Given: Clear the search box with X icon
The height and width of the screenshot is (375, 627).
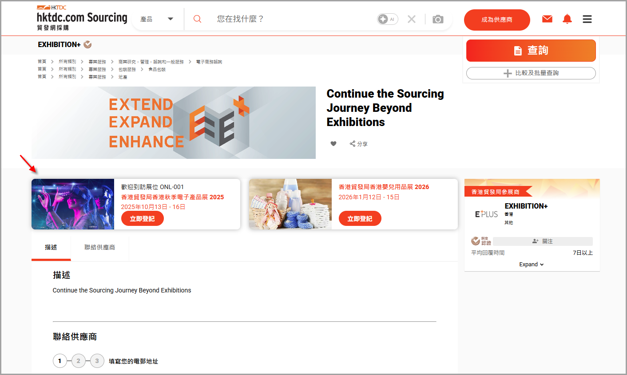Looking at the screenshot, I should (x=412, y=19).
